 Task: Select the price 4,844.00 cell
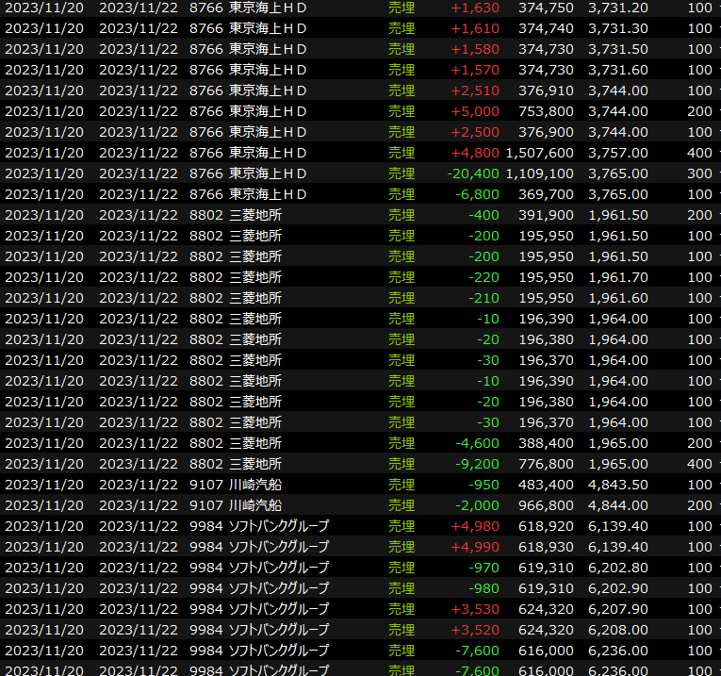click(x=618, y=505)
